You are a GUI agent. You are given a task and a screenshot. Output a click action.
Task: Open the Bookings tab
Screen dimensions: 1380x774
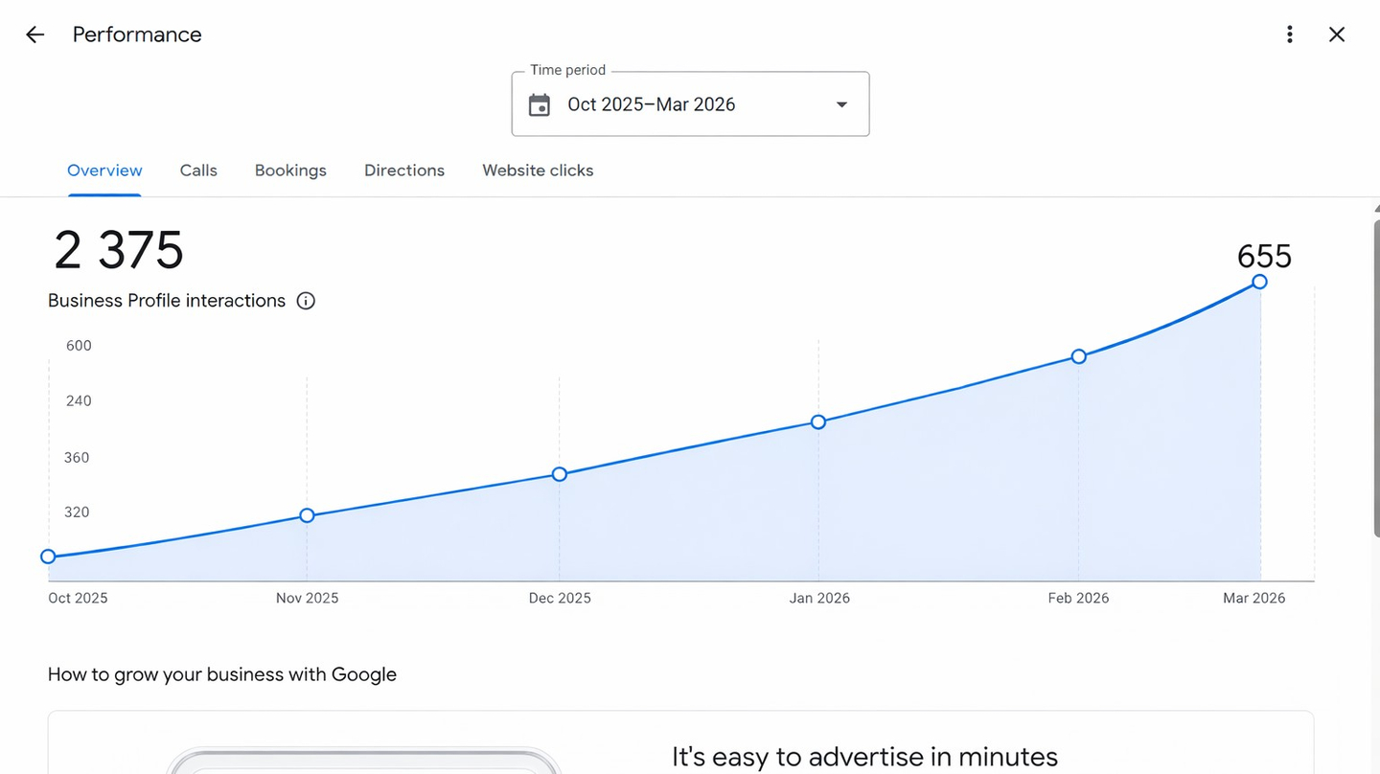click(x=290, y=171)
